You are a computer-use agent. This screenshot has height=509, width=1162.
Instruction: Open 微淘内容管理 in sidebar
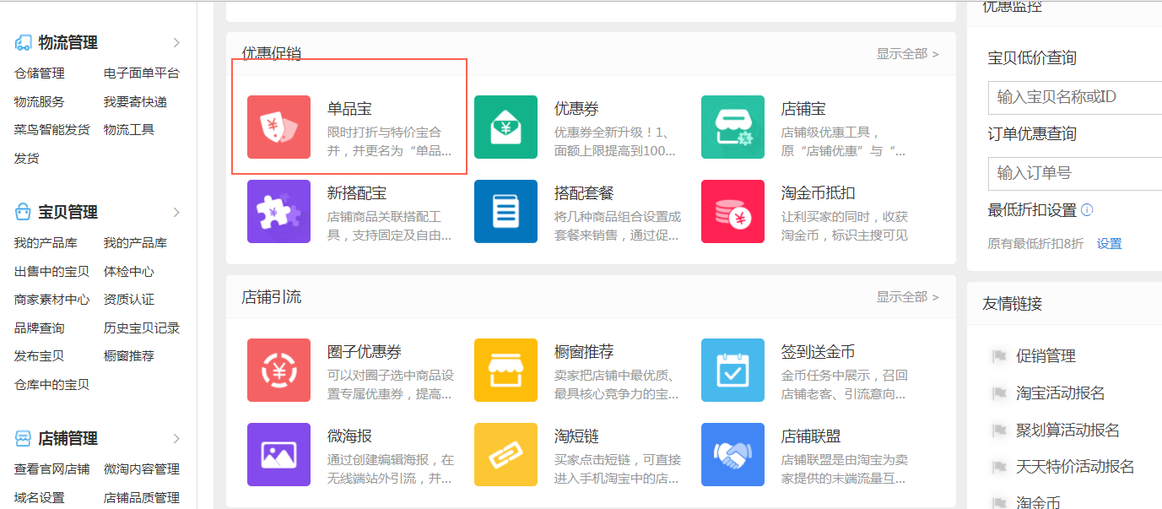(142, 469)
